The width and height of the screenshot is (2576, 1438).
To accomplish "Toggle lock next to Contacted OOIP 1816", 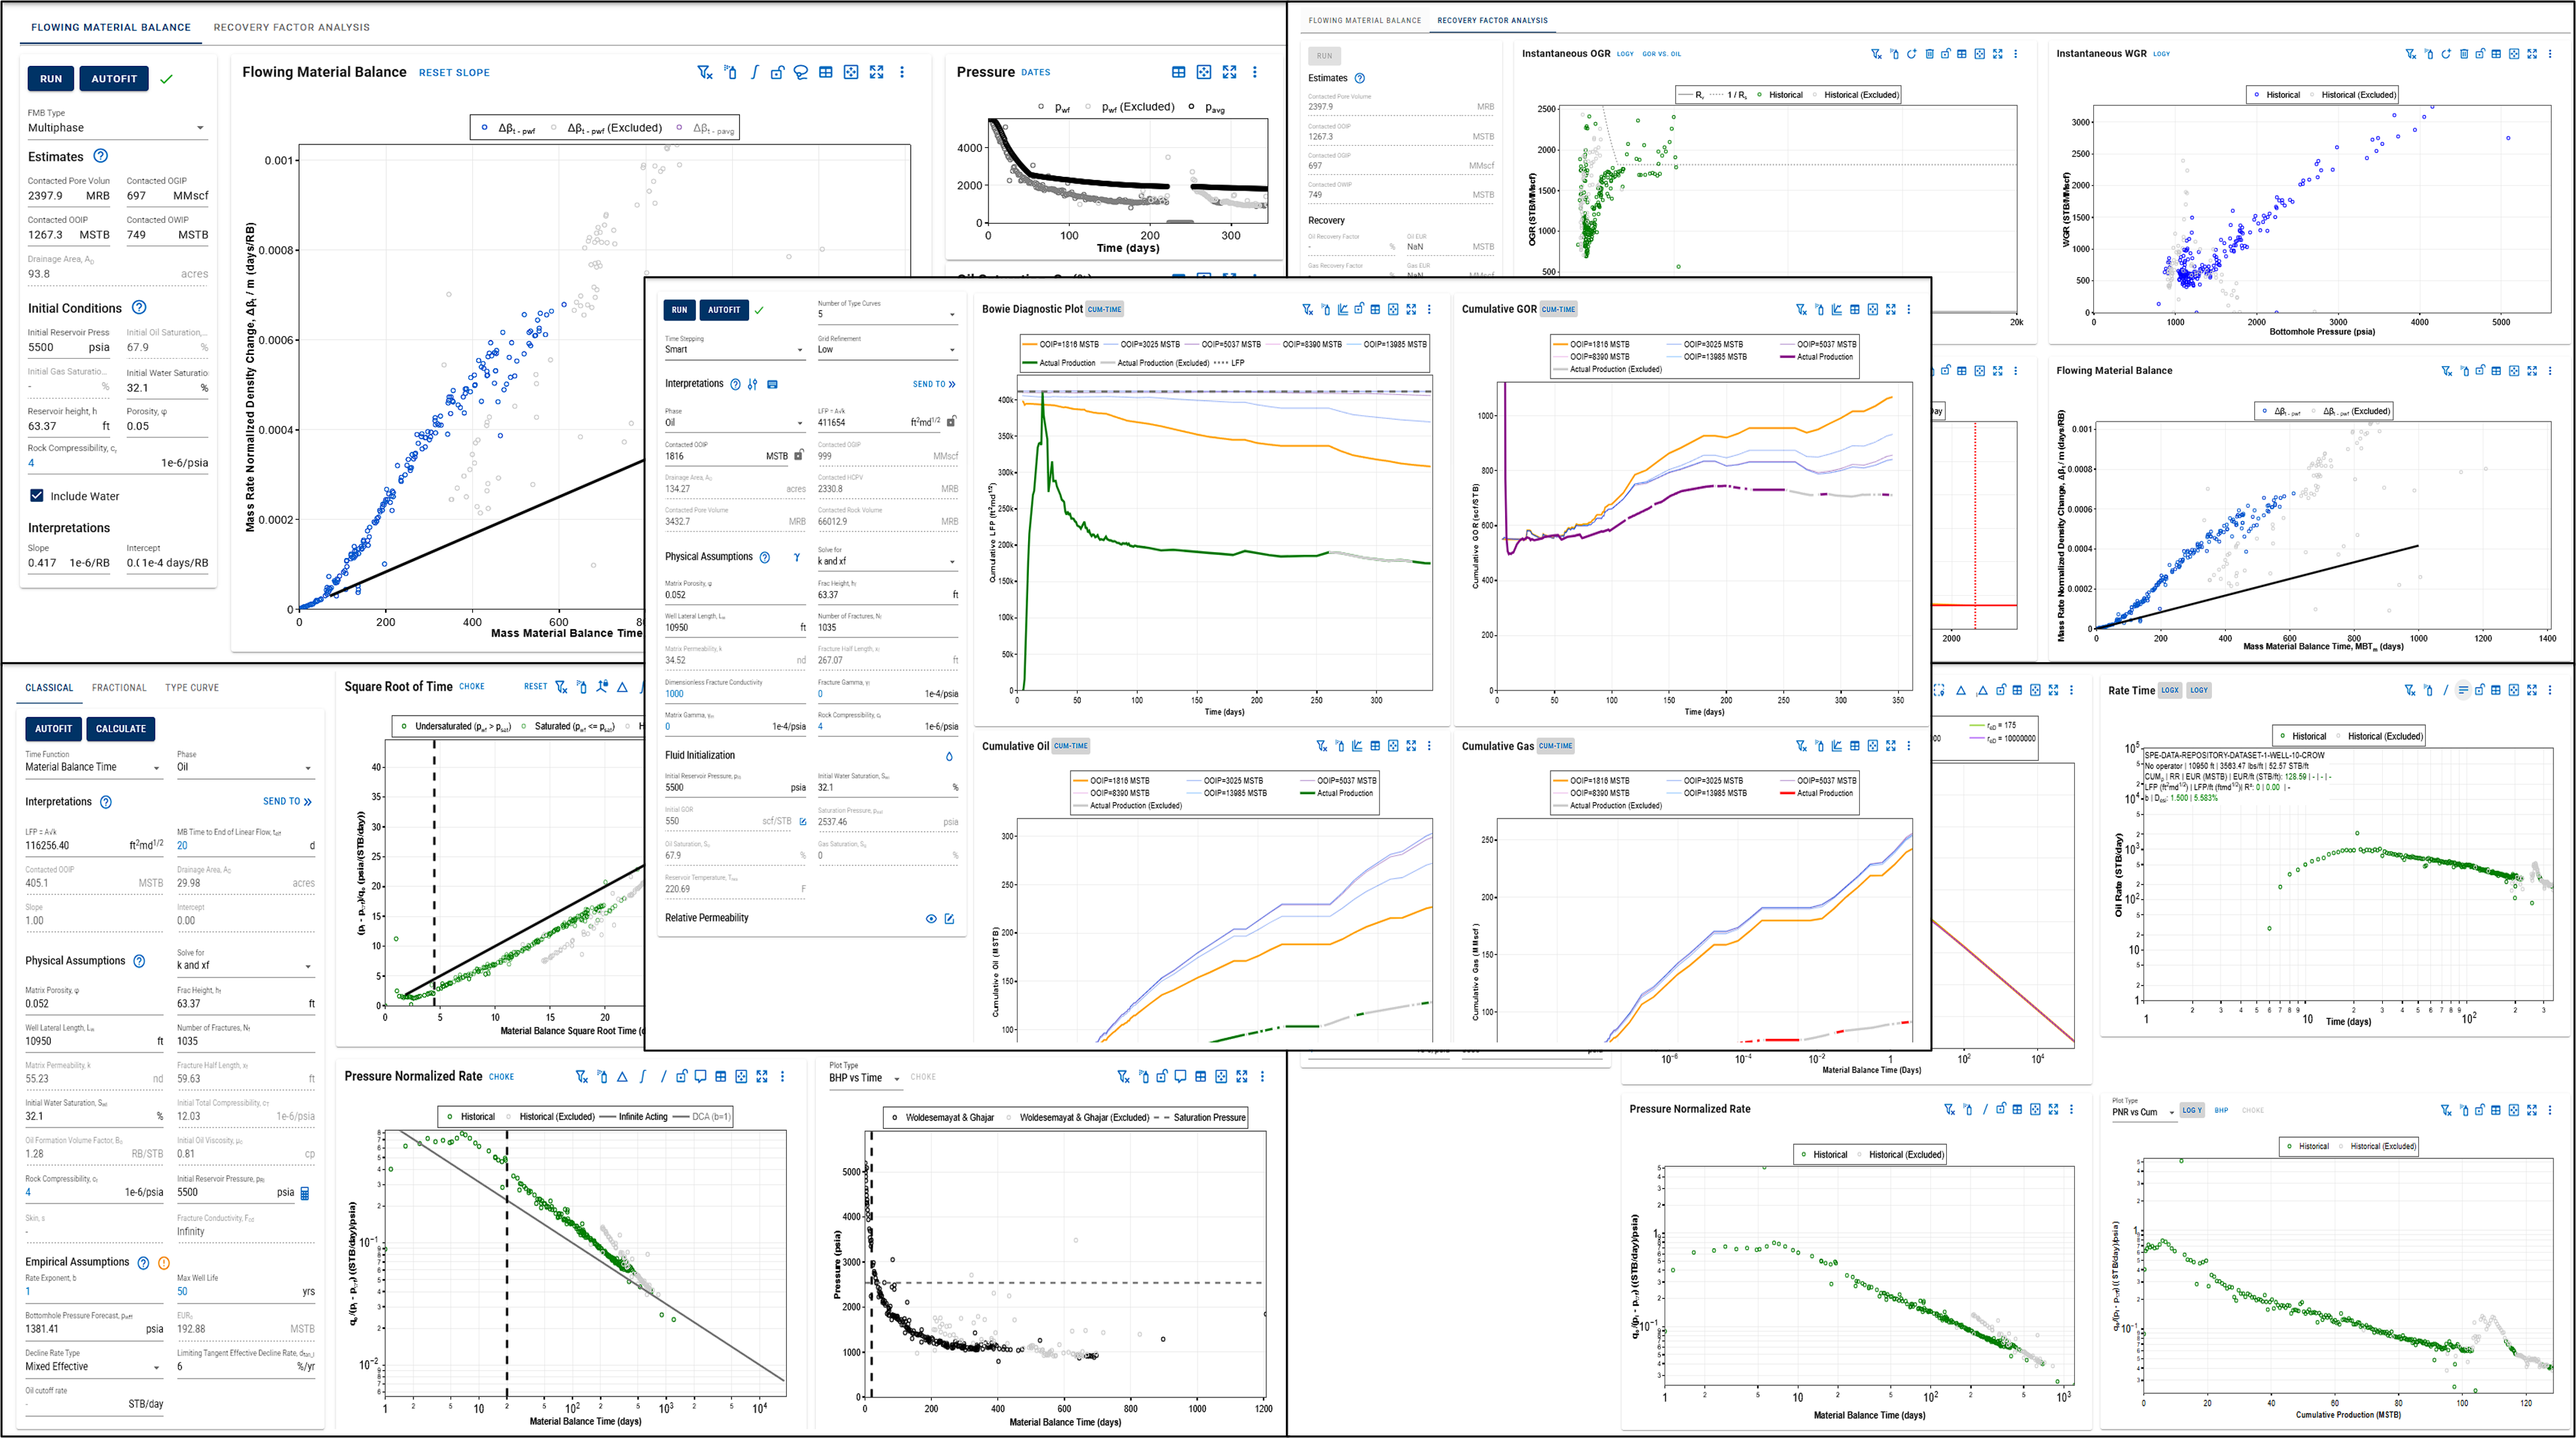I will pos(799,455).
